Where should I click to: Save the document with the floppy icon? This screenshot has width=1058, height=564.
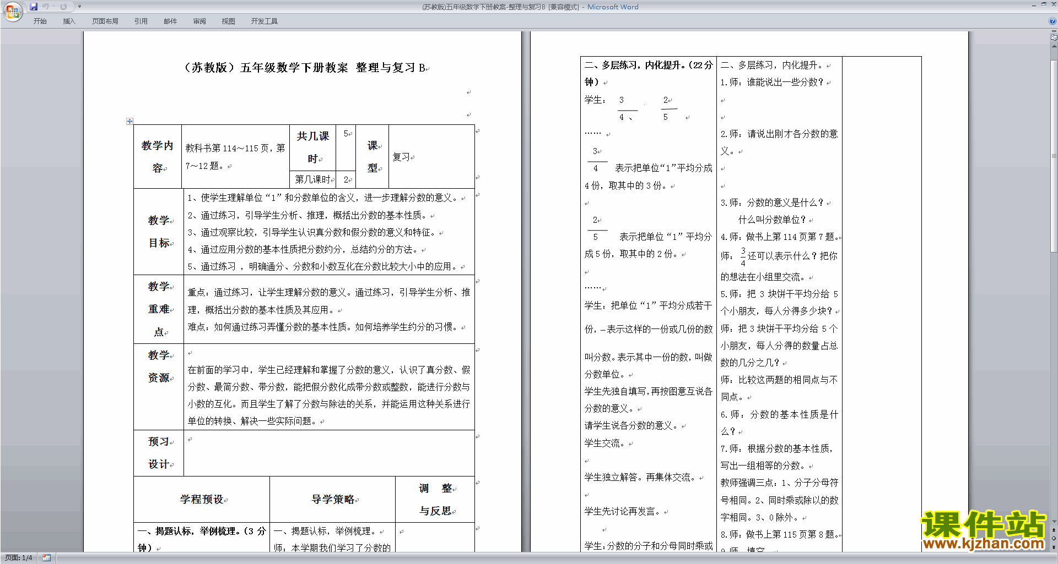click(x=34, y=7)
